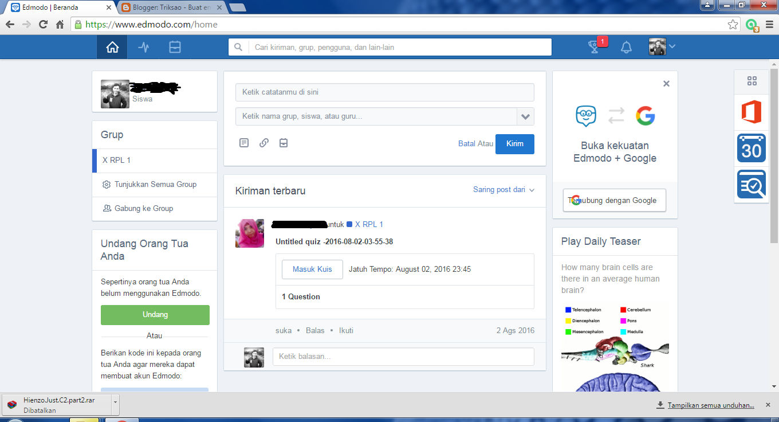Click the Balas link on the post
The width and height of the screenshot is (779, 422).
[x=315, y=331]
